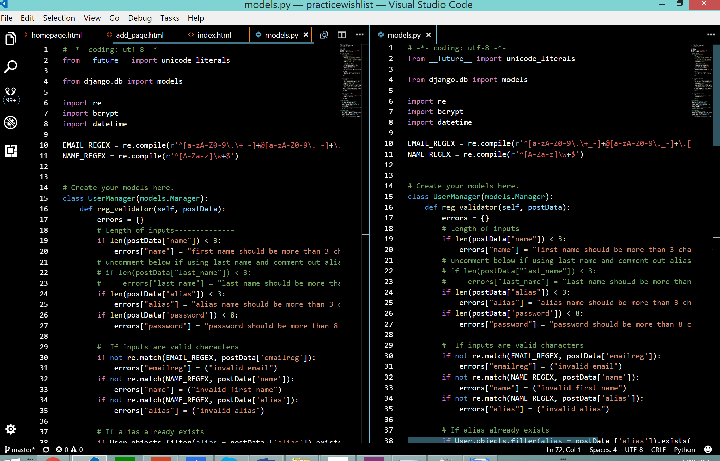Click line number 24 in left editor
Image resolution: width=720 pixels, height=461 pixels.
click(x=44, y=294)
